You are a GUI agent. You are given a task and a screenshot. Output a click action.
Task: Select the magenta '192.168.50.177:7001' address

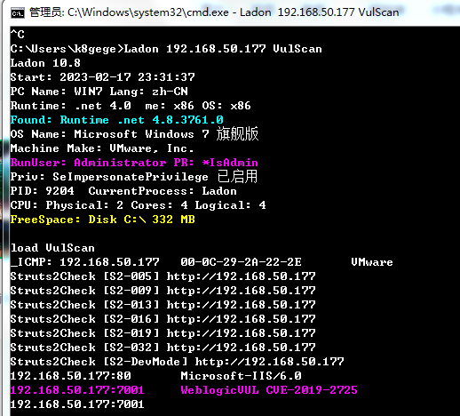coord(77,390)
